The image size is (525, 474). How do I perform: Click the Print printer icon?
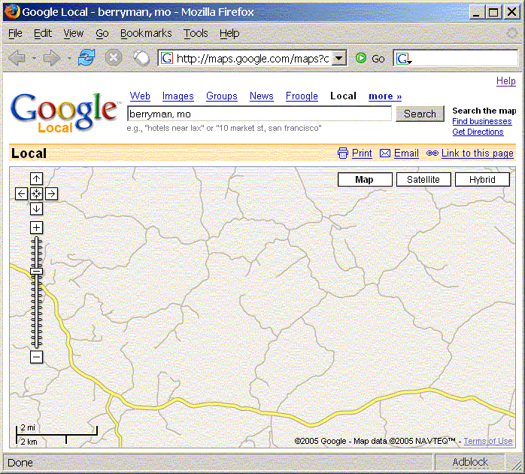click(342, 153)
